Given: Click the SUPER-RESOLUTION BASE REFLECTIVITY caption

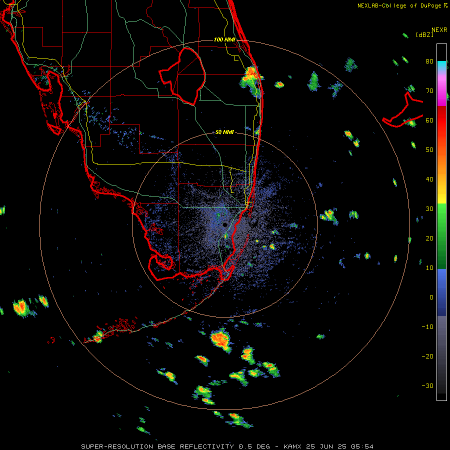Looking at the screenshot, I should [x=157, y=446].
